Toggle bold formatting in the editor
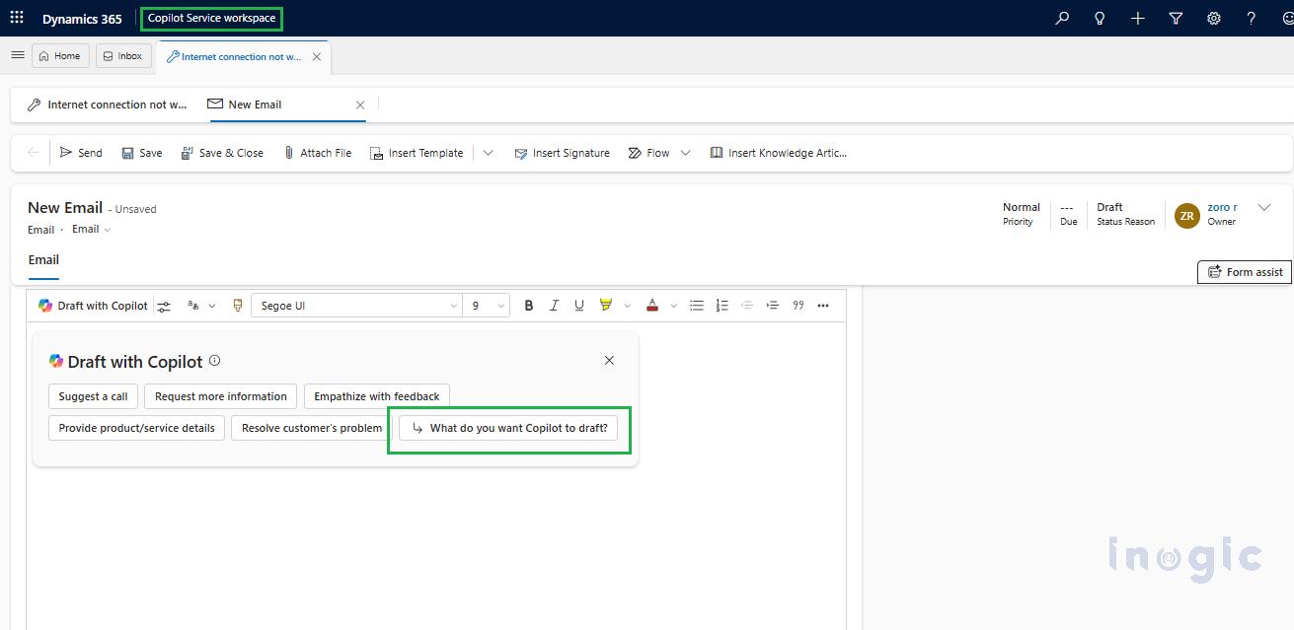Viewport: 1294px width, 630px height. 528,306
